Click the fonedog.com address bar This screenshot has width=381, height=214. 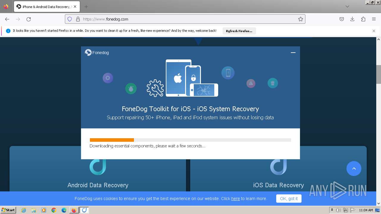[185, 19]
